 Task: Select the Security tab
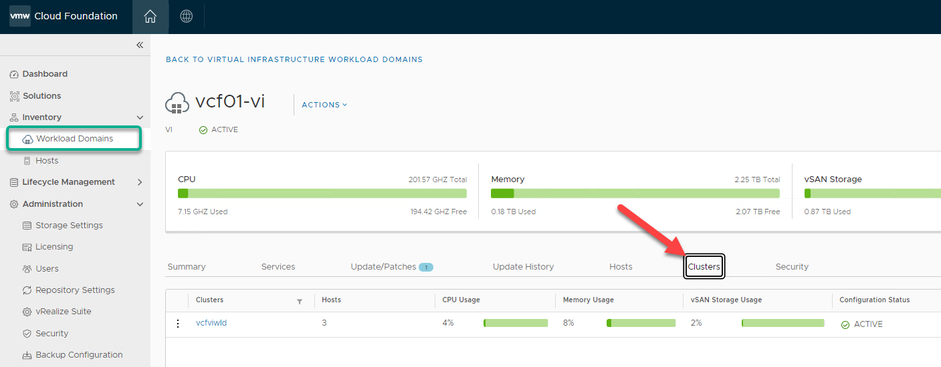pyautogui.click(x=792, y=267)
